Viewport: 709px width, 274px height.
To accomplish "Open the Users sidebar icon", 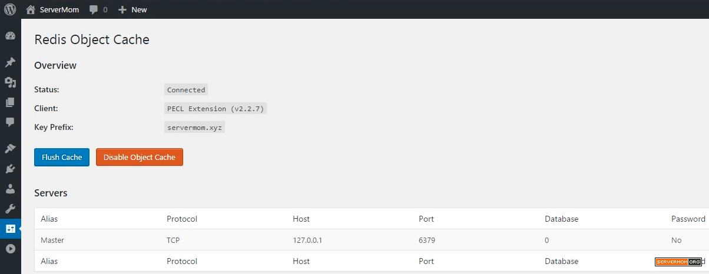I will tap(10, 189).
